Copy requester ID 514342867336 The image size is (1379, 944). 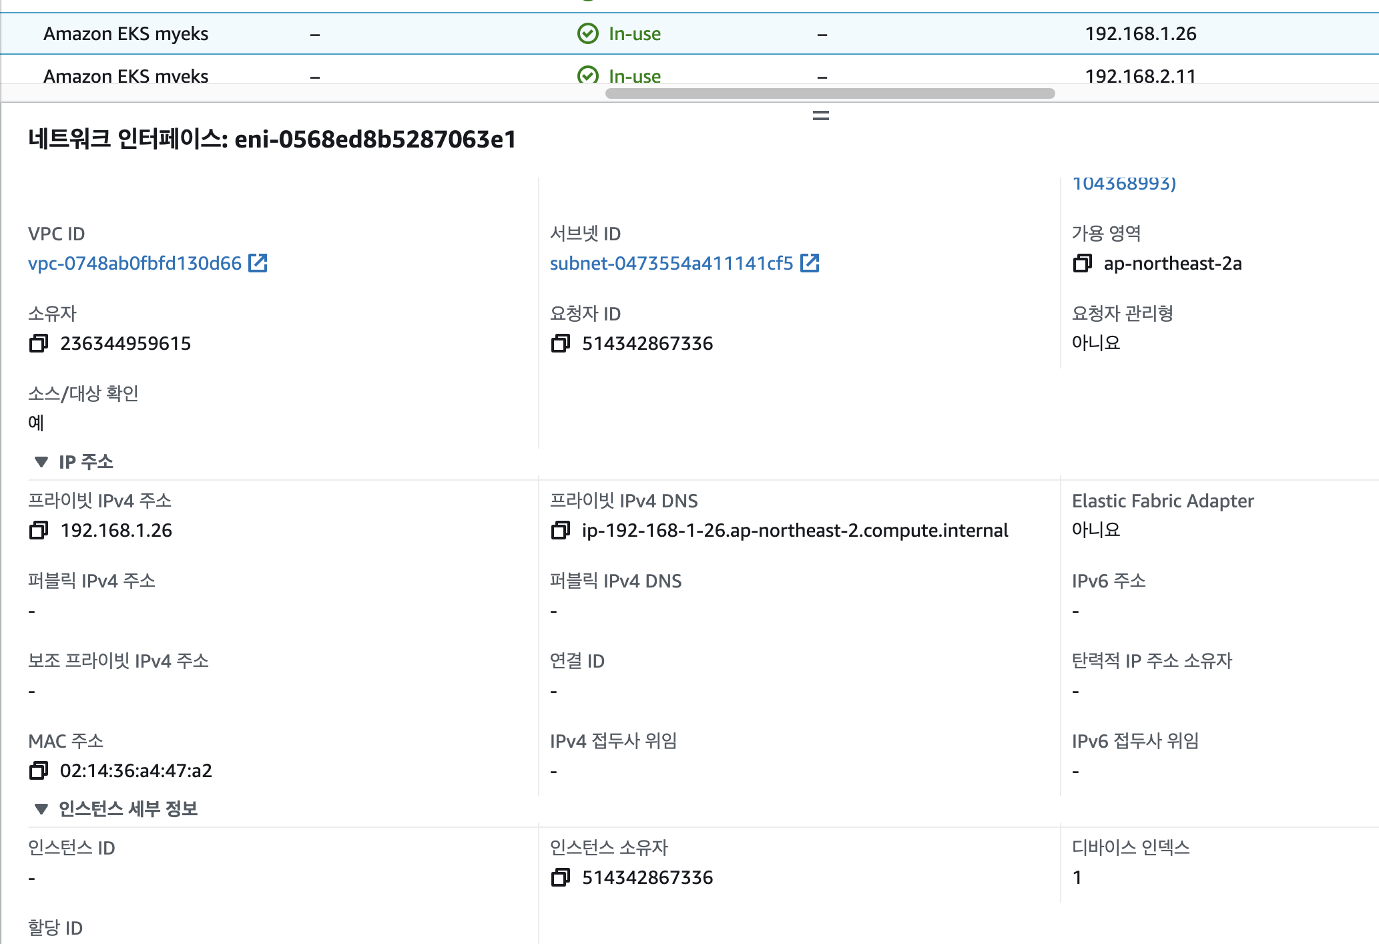pos(561,344)
